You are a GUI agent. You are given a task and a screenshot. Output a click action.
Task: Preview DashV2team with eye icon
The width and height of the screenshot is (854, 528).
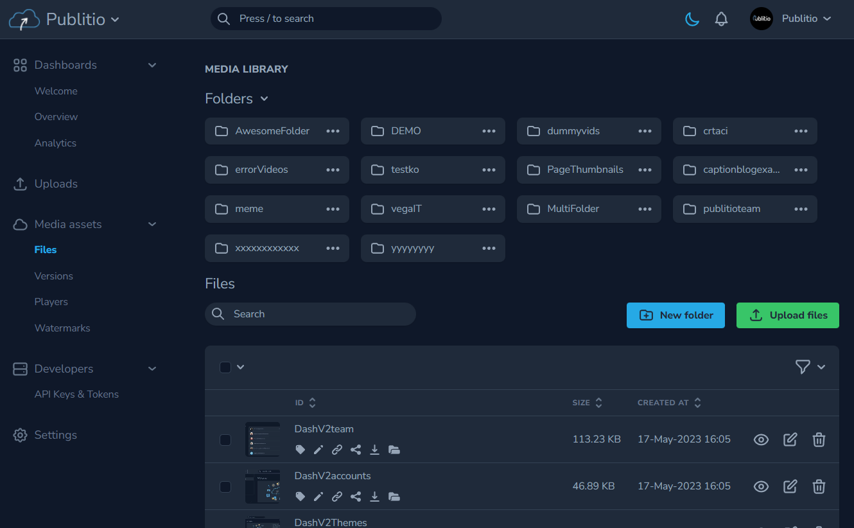[761, 439]
